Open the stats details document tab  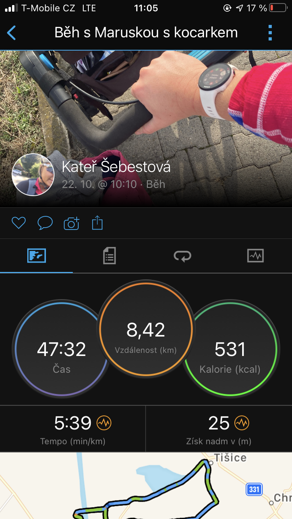point(109,256)
